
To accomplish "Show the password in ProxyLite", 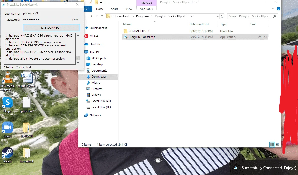I will tap(75, 20).
